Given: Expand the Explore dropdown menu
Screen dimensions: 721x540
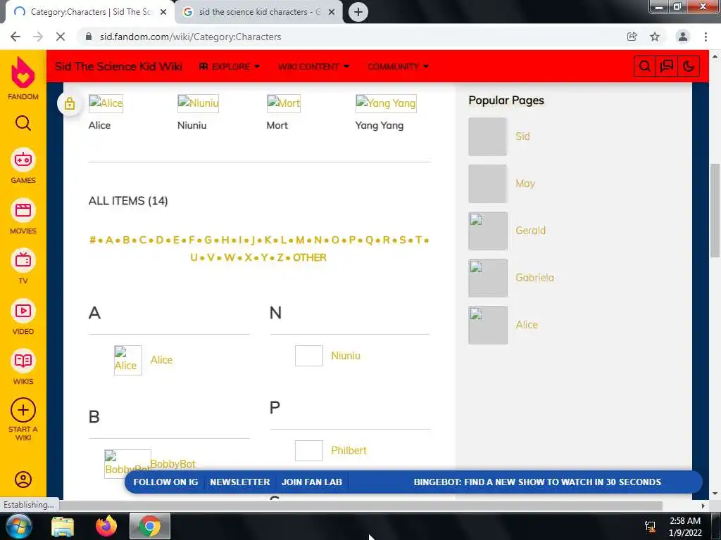Looking at the screenshot, I should [x=230, y=67].
